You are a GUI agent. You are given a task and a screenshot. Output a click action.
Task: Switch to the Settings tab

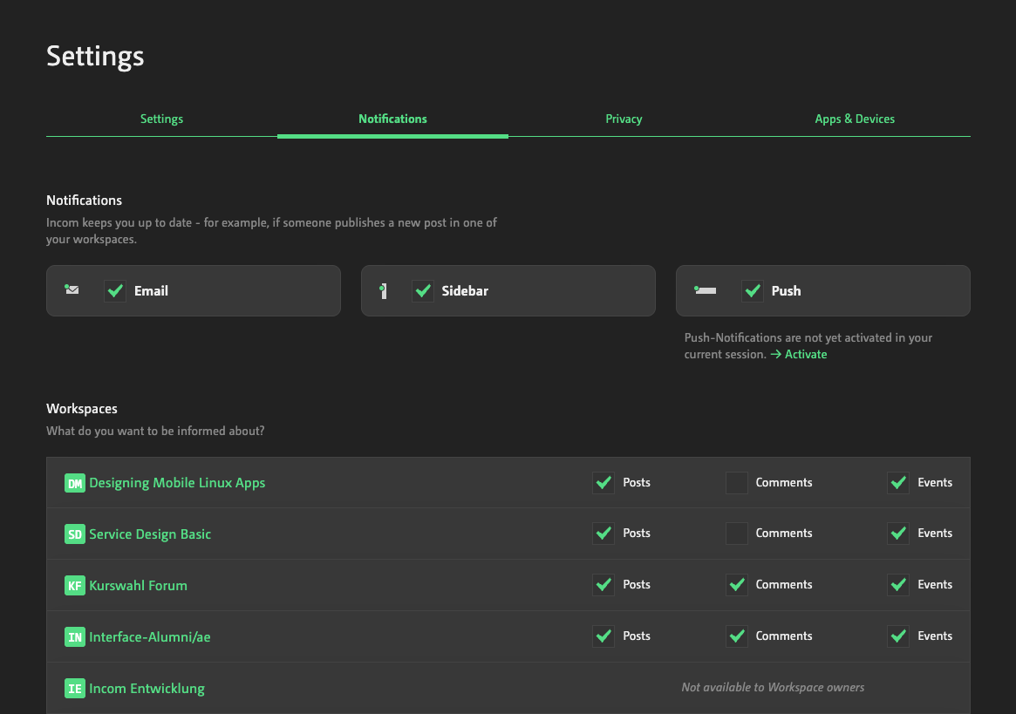(161, 119)
